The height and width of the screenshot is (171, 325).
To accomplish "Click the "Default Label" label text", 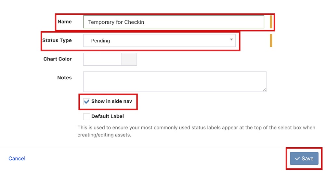I will [x=108, y=116].
